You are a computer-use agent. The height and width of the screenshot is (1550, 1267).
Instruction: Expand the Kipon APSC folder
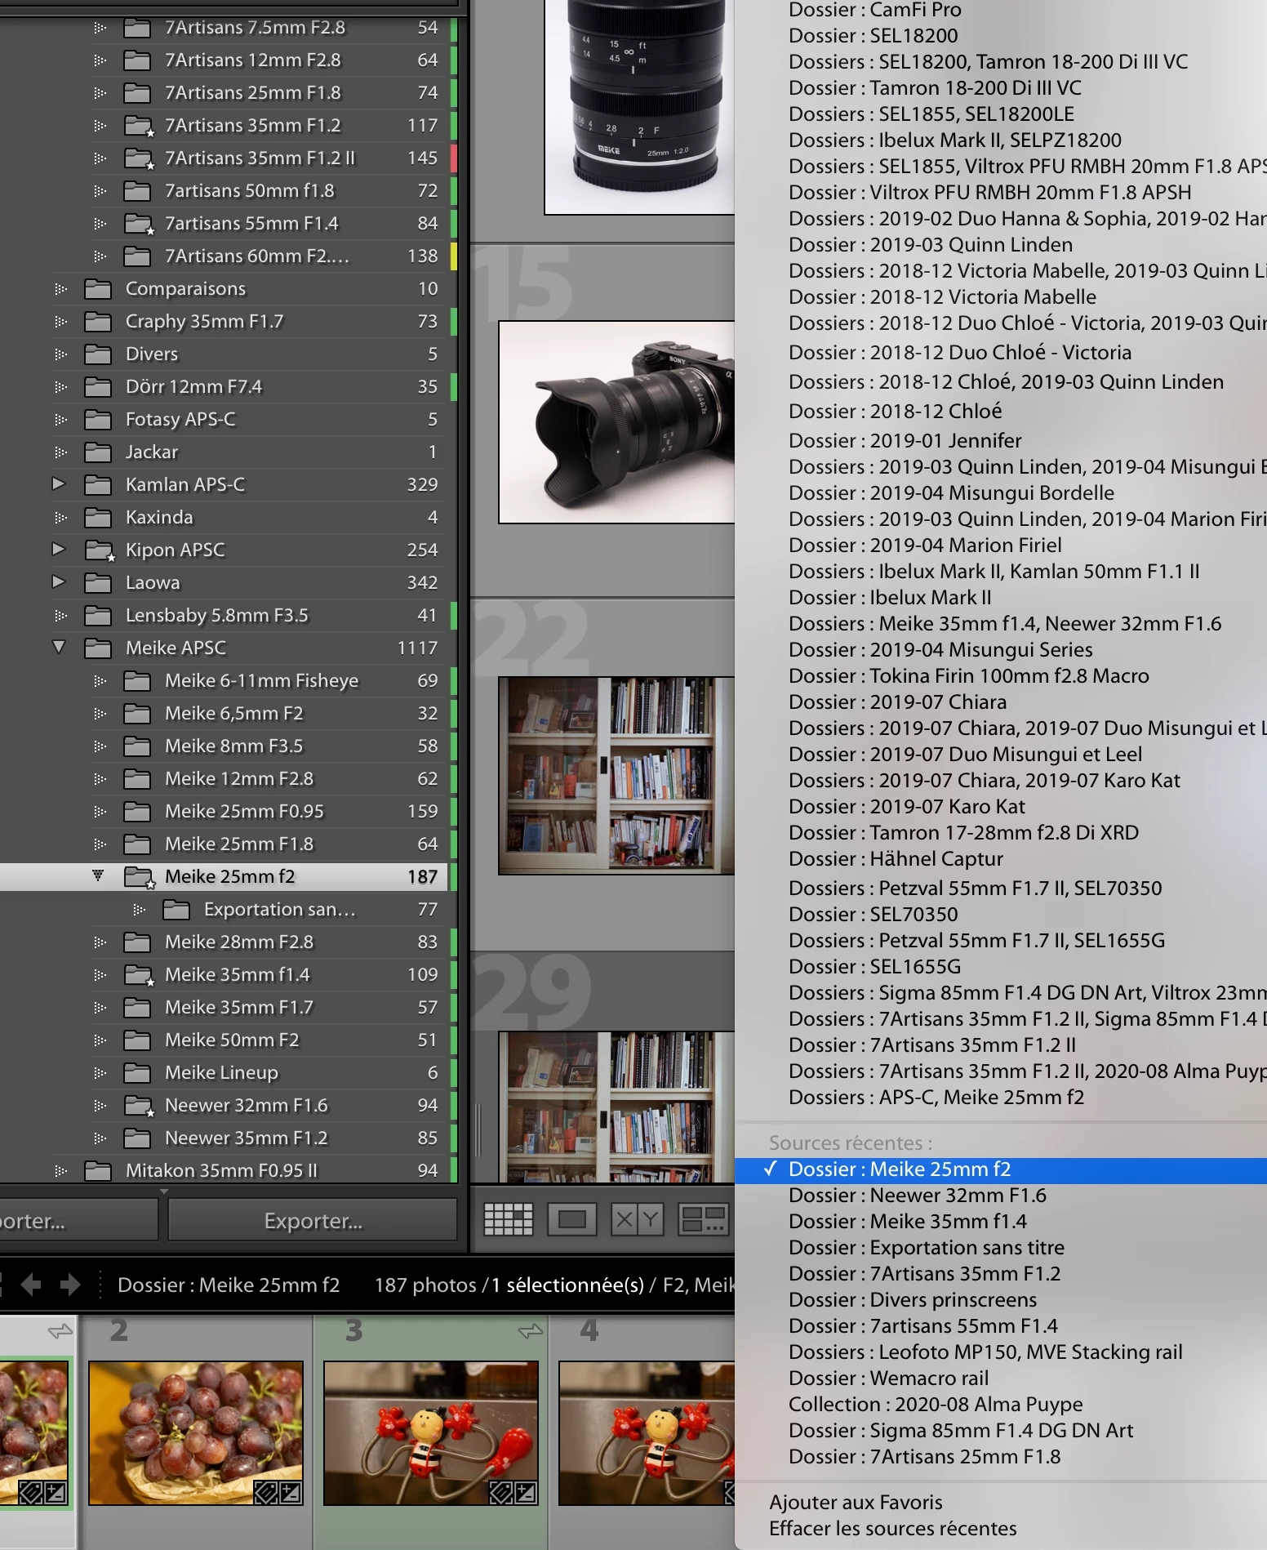pyautogui.click(x=58, y=549)
